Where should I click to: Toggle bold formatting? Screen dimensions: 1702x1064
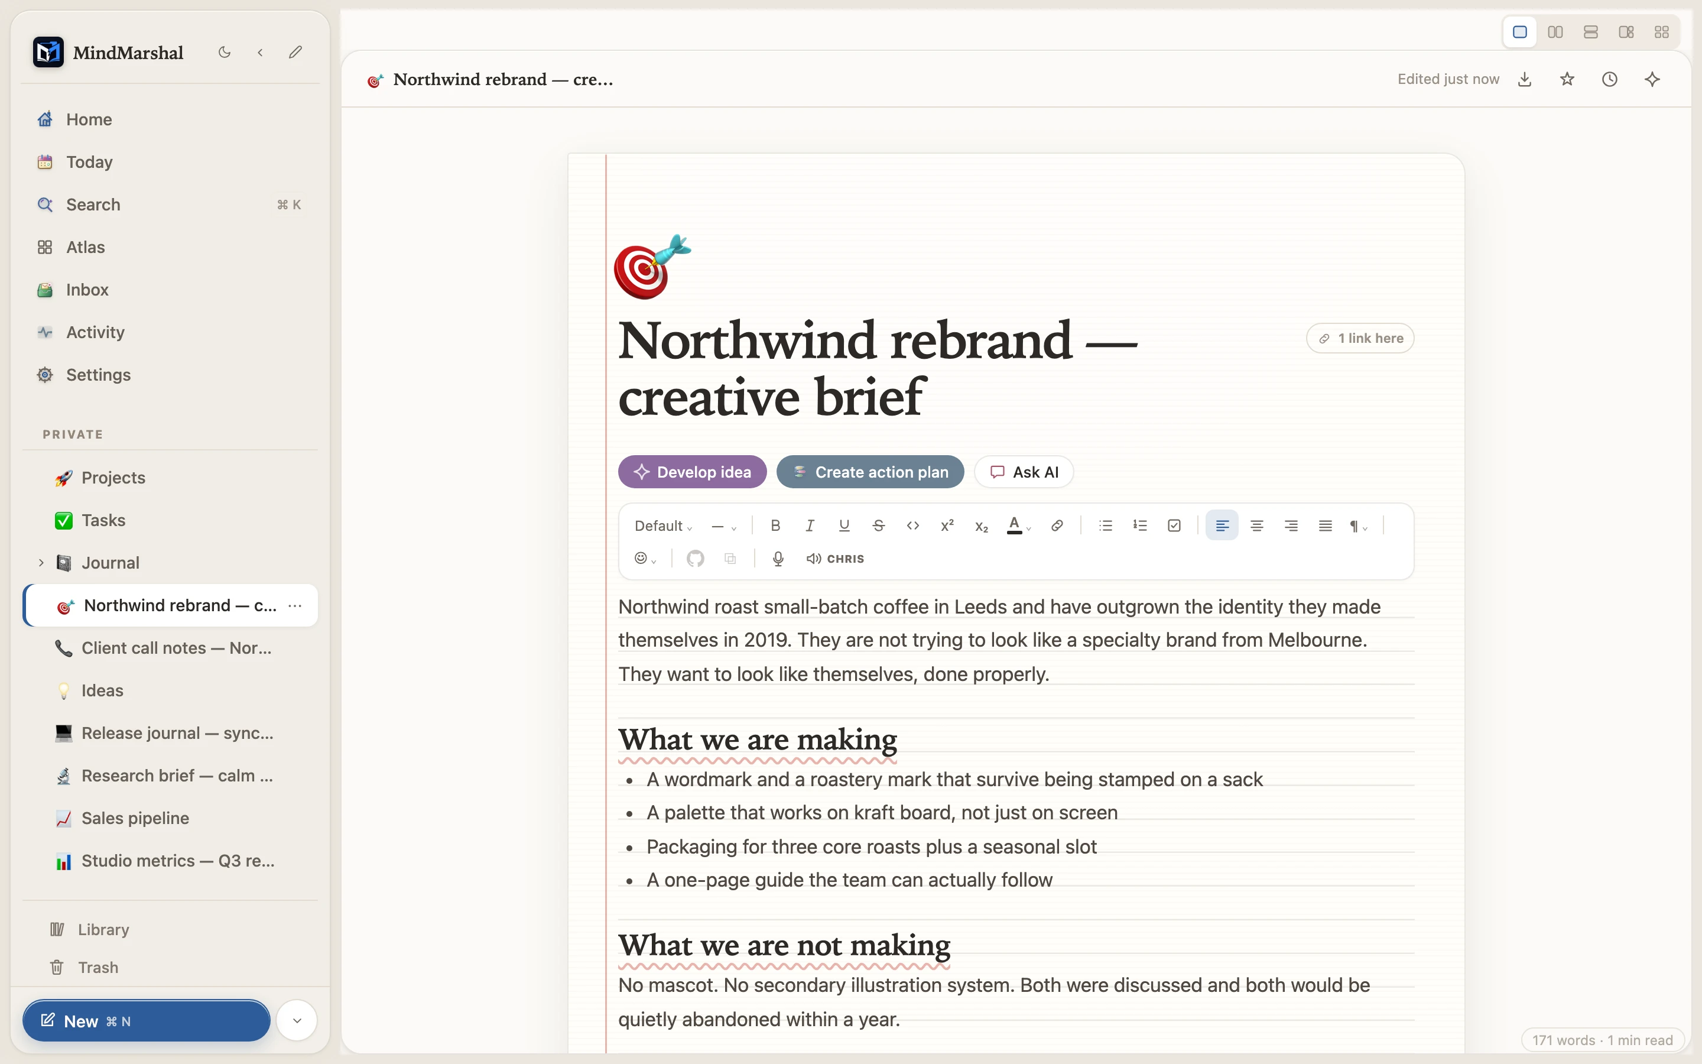[775, 525]
